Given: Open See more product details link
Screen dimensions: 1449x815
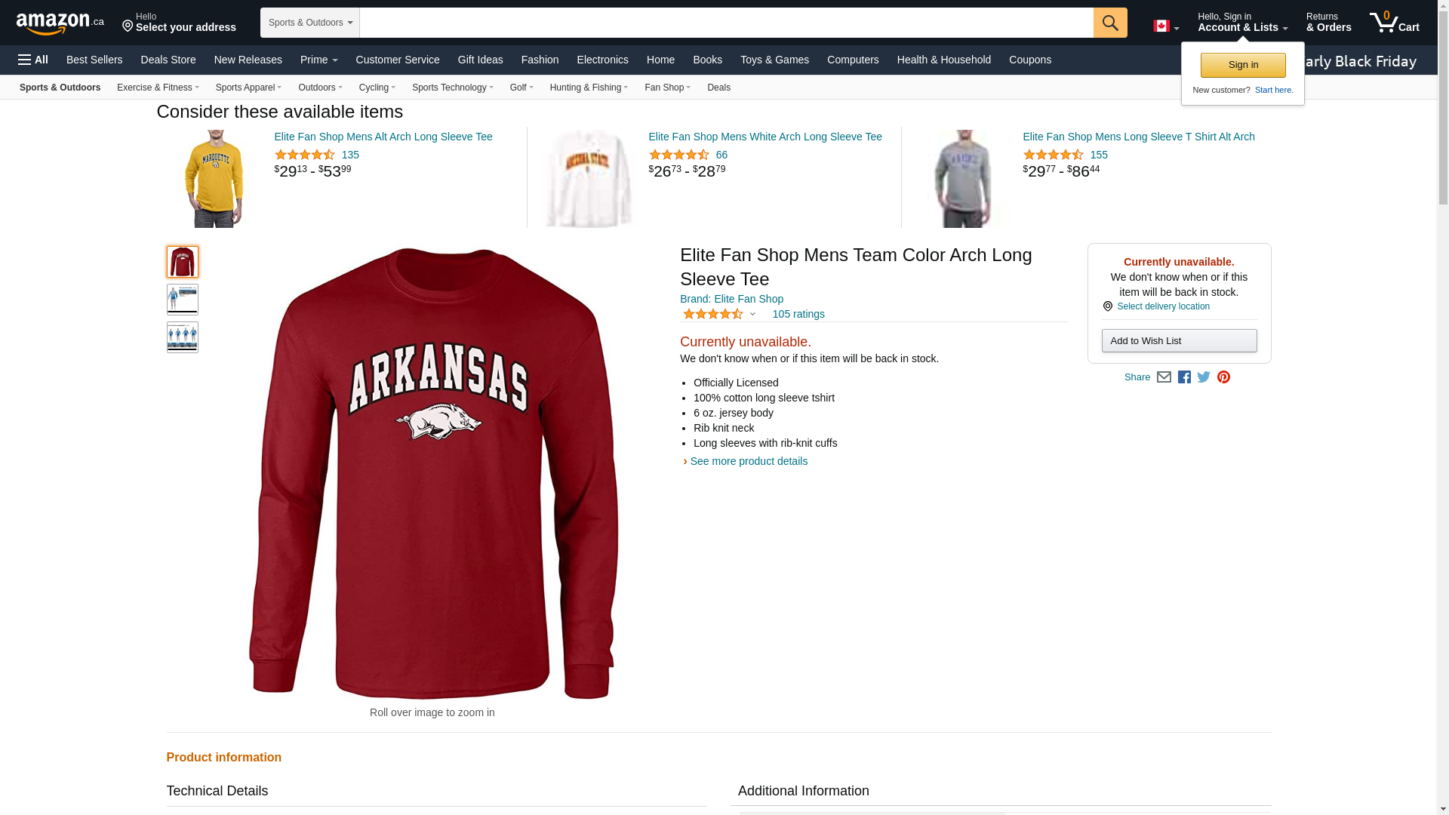Looking at the screenshot, I should [748, 461].
